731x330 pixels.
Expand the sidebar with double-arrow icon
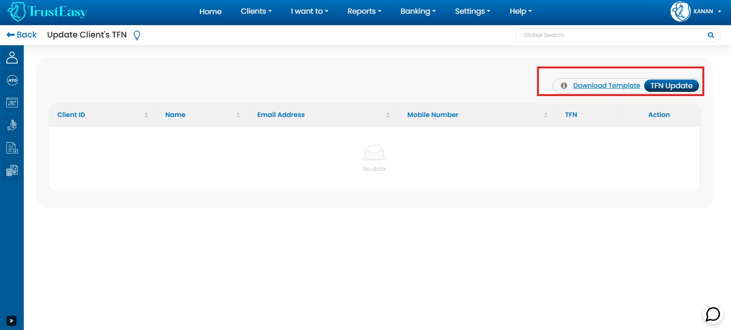[x=11, y=321]
